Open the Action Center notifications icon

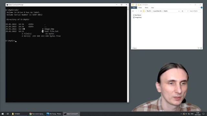203,114
